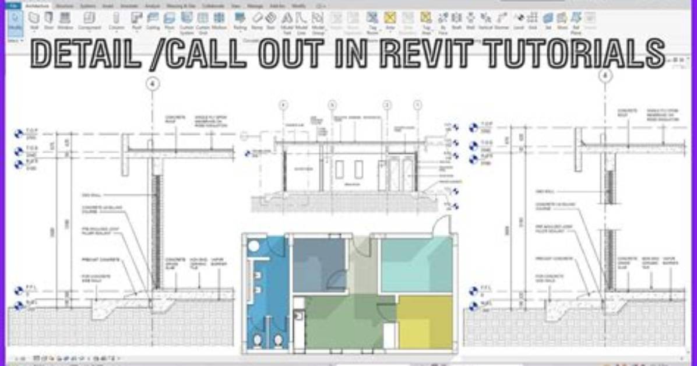The image size is (697, 366).
Task: Open the View ribbon tab
Action: 236,6
